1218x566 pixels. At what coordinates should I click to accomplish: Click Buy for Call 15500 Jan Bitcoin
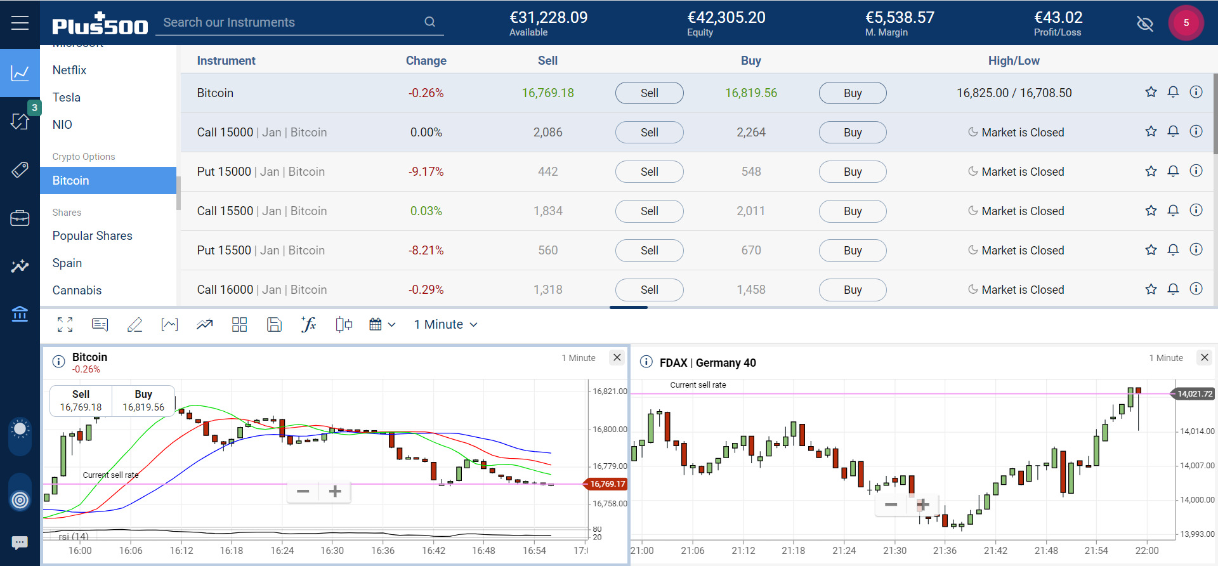pos(853,211)
